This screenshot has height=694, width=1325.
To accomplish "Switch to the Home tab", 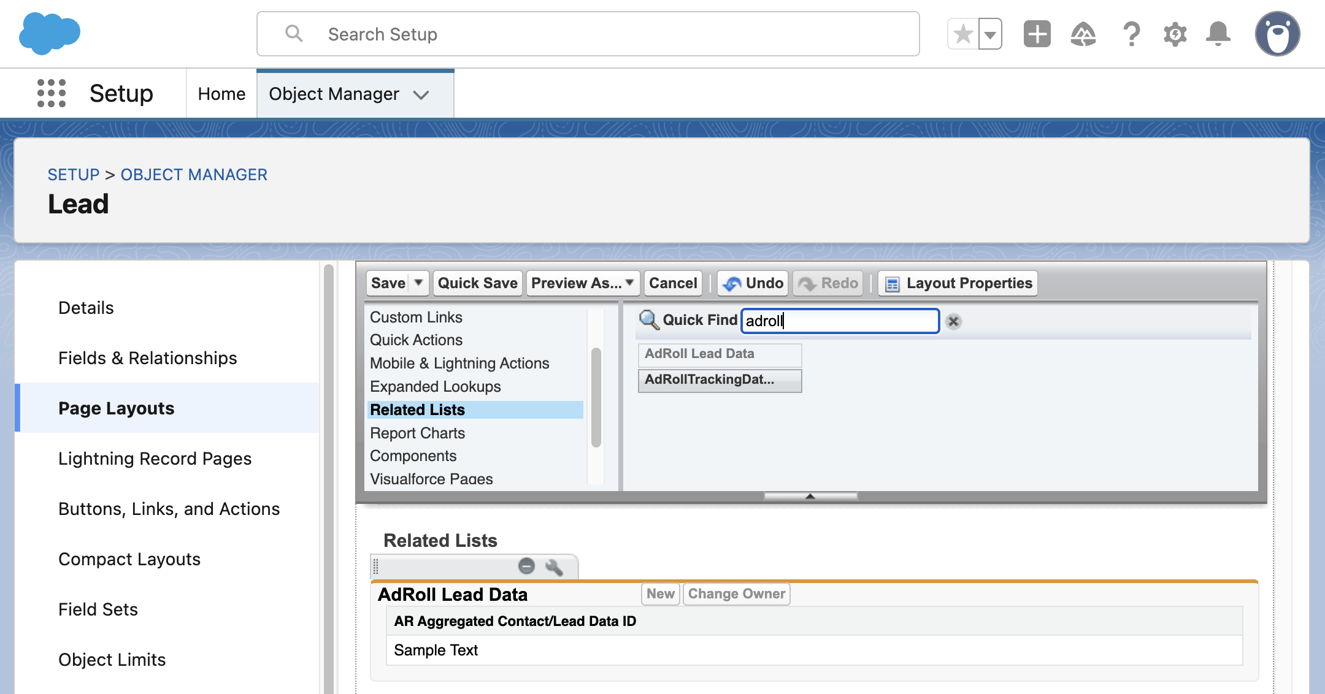I will tap(221, 94).
